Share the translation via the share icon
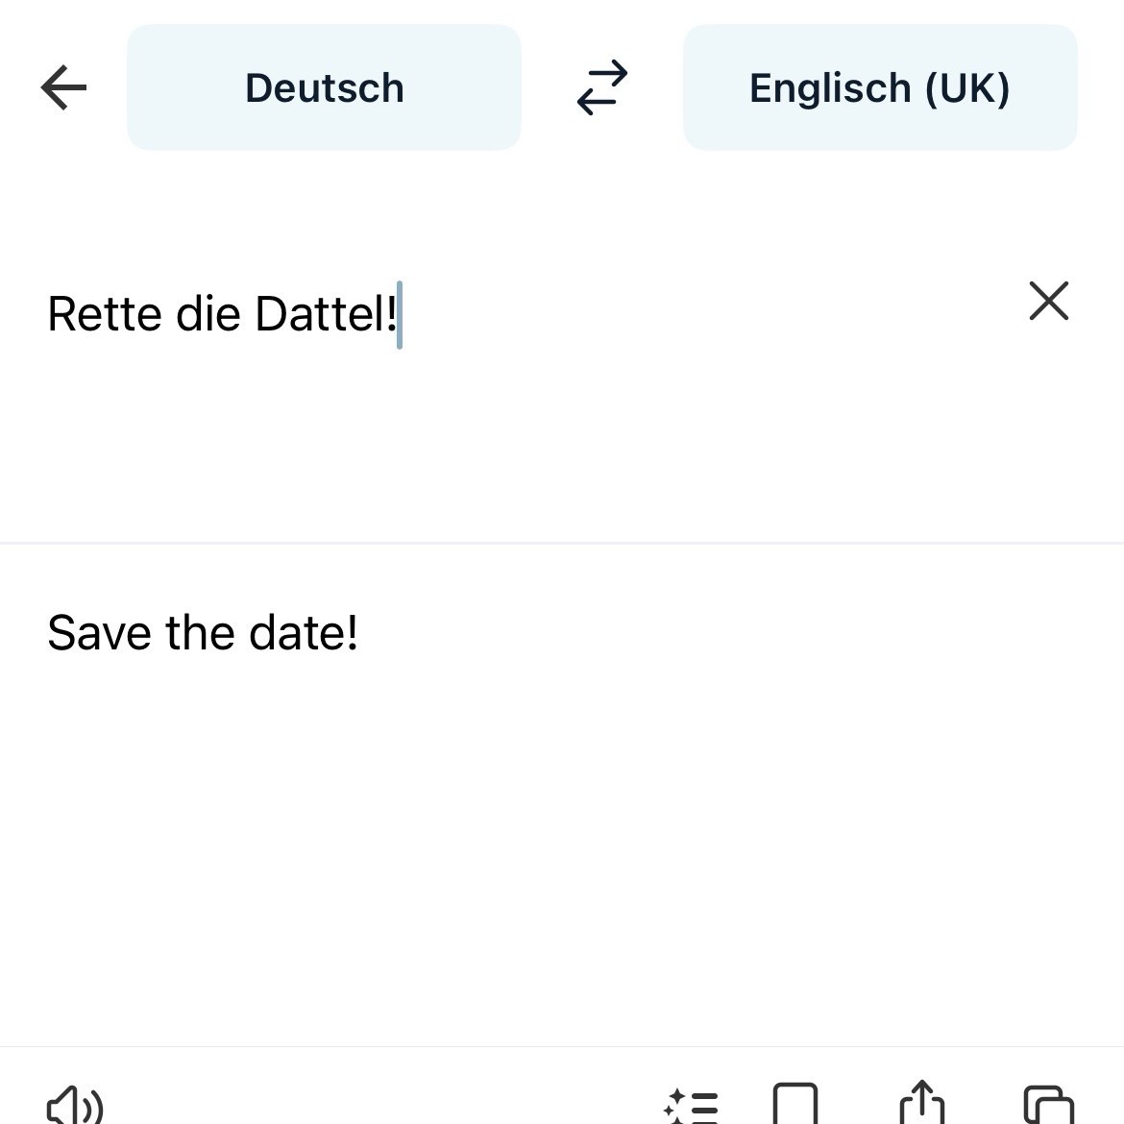 (921, 1103)
